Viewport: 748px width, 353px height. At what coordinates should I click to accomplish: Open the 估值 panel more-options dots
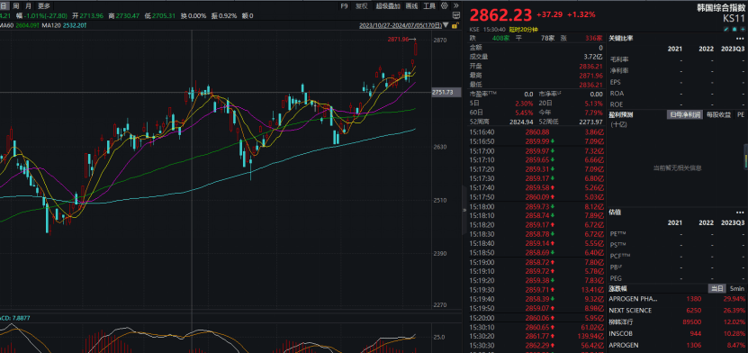[x=740, y=212]
